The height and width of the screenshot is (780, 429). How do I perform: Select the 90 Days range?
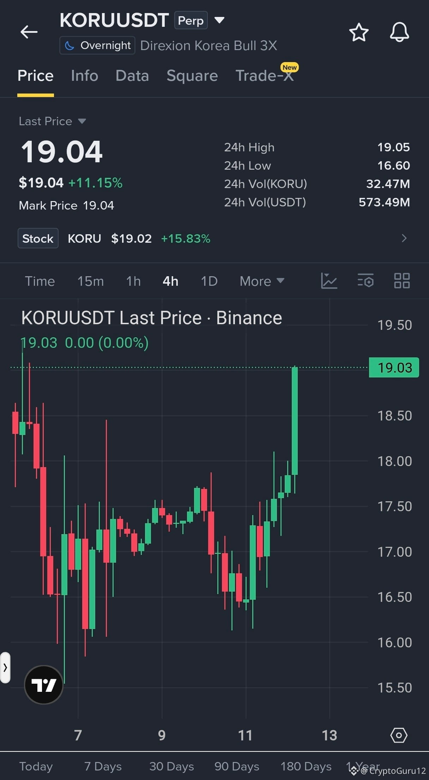(237, 766)
